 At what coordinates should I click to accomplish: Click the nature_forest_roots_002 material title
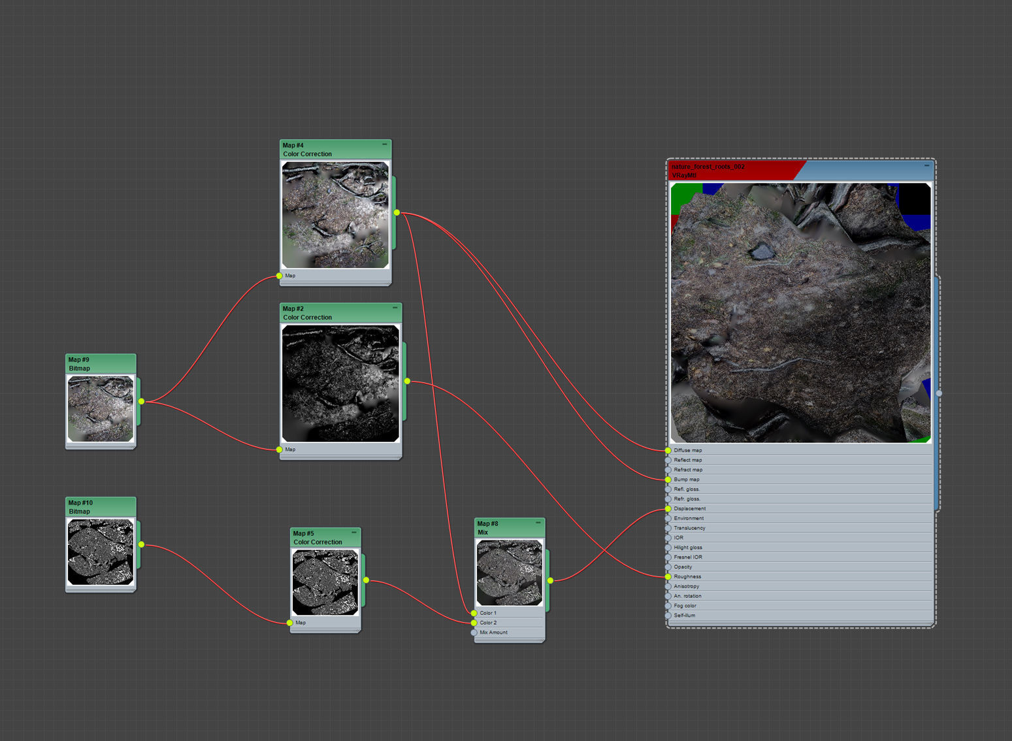tap(708, 167)
